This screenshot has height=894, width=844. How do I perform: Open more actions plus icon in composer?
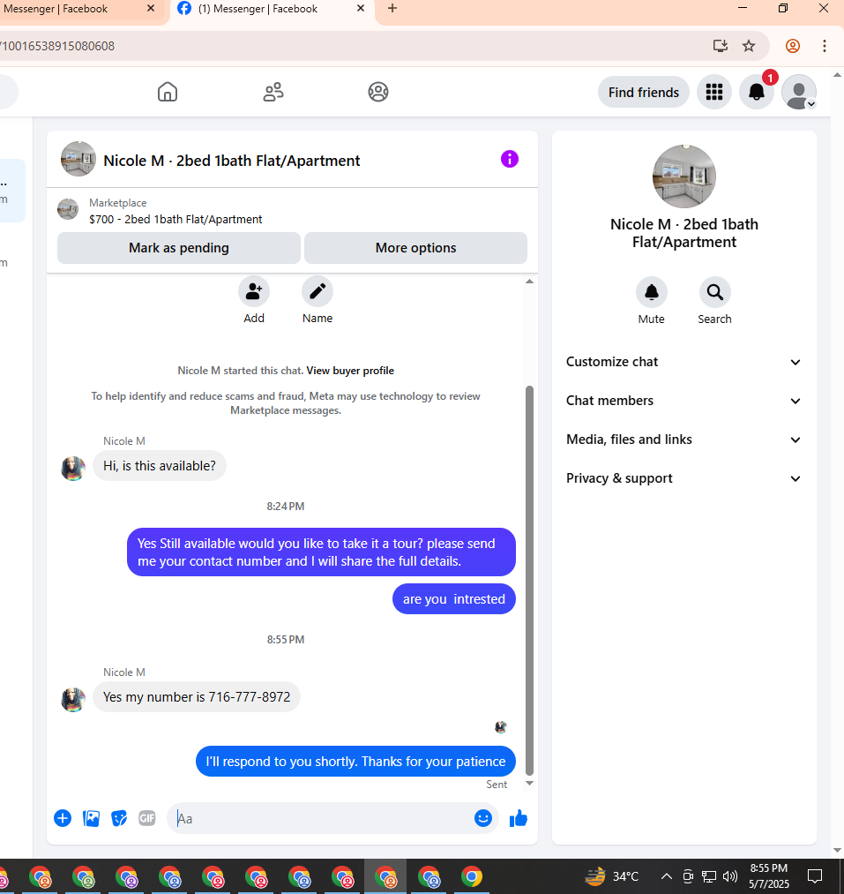(63, 818)
